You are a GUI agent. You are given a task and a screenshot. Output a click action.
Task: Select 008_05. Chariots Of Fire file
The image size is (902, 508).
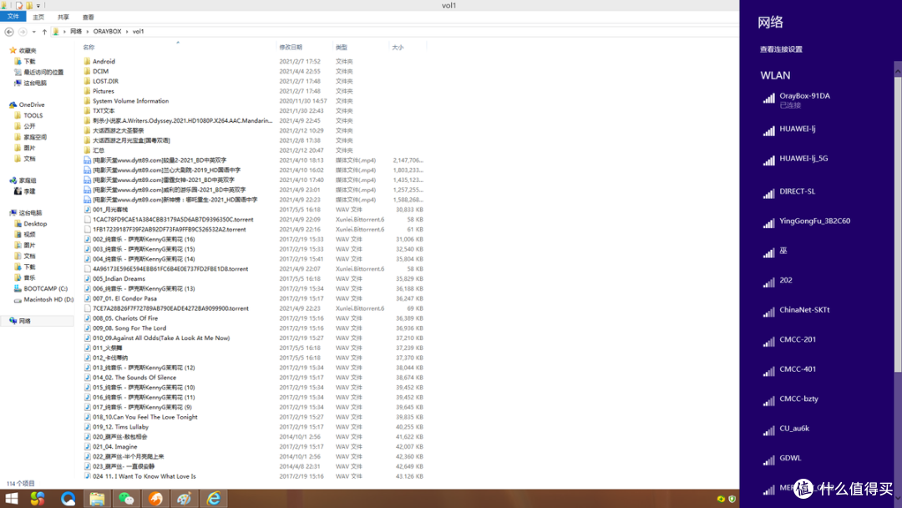(x=125, y=318)
